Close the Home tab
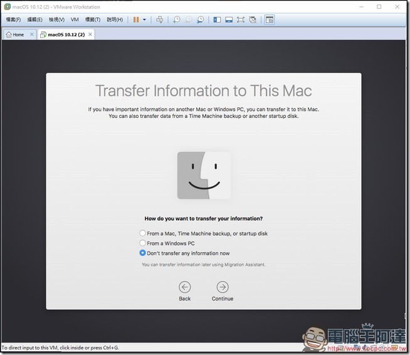 [31, 34]
